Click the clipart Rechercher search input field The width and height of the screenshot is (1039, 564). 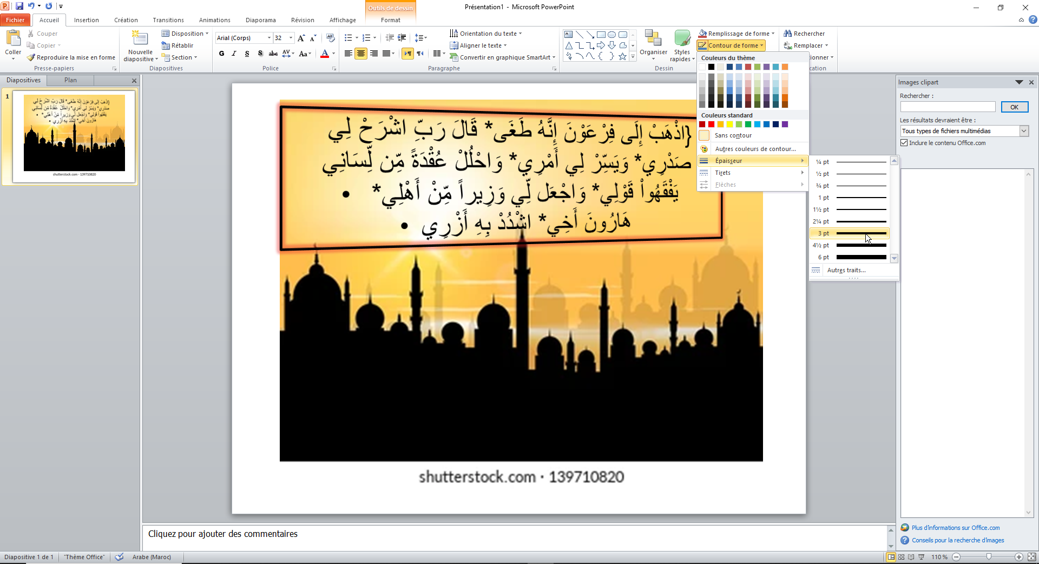pyautogui.click(x=948, y=107)
